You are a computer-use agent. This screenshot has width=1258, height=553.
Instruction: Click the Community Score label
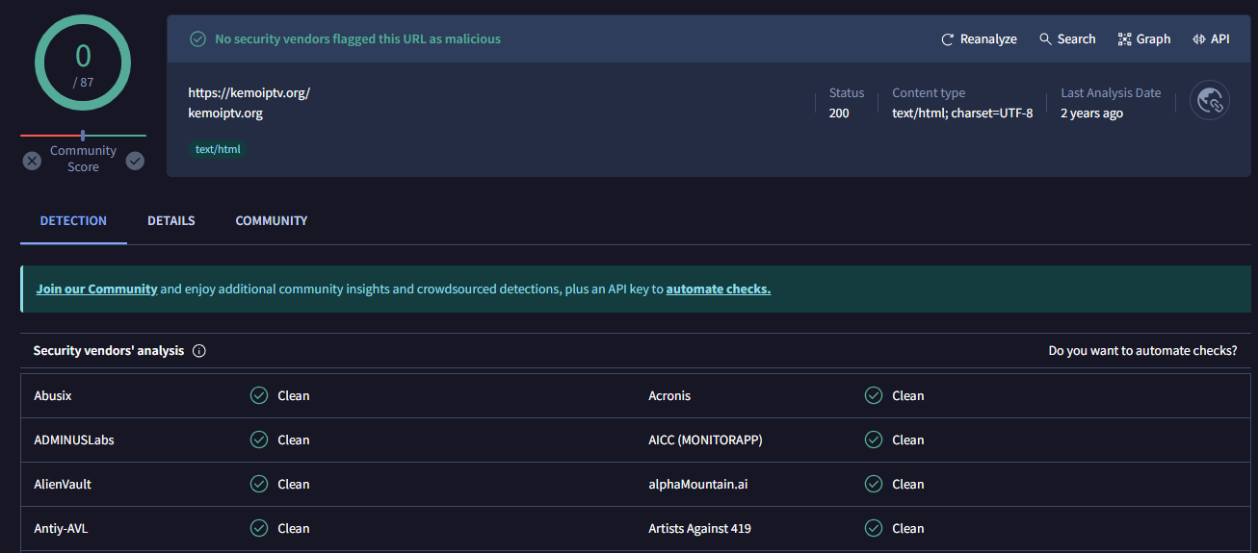[83, 159]
